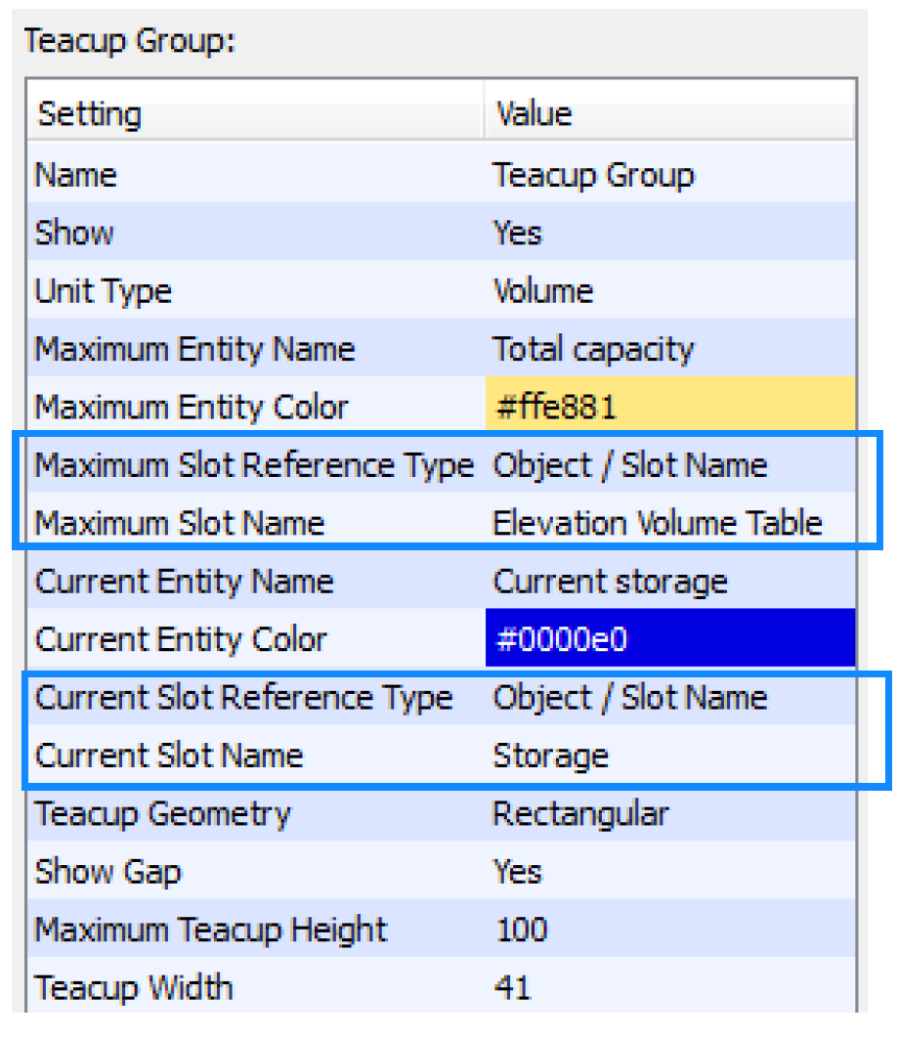Select the Current Slot Name Storage value
The height and width of the screenshot is (1039, 898).
pyautogui.click(x=550, y=756)
